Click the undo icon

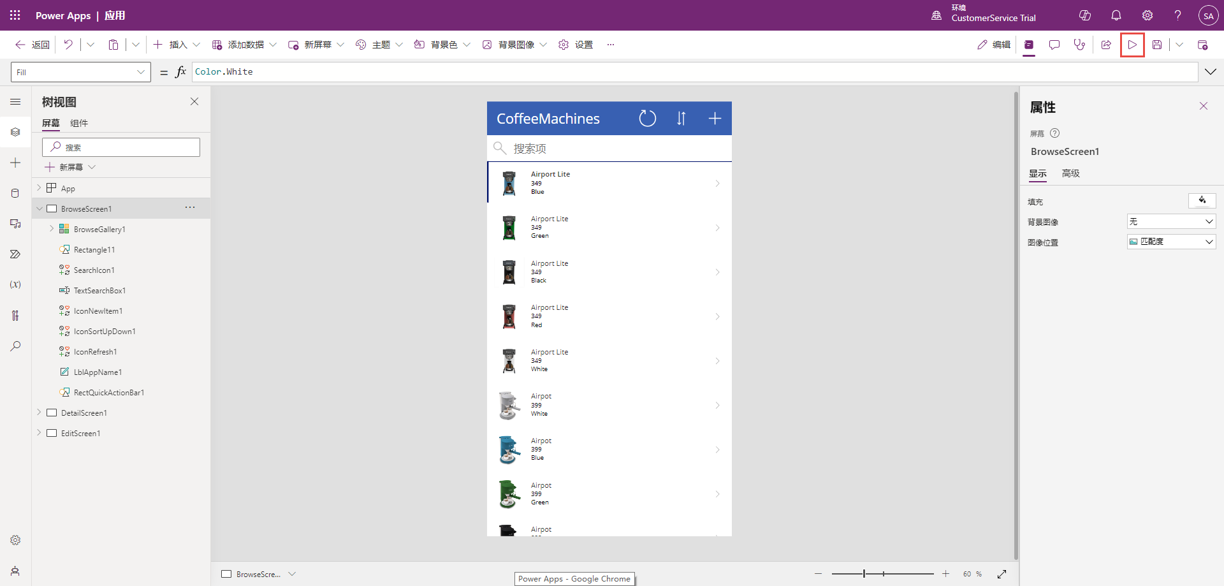click(x=68, y=45)
